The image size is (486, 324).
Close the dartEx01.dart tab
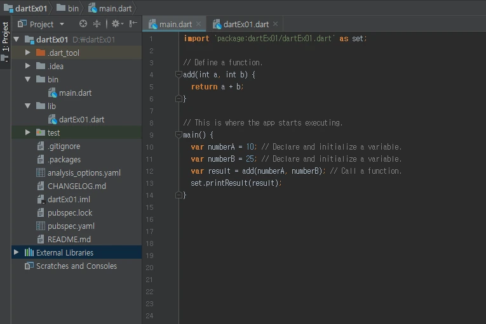pos(275,24)
